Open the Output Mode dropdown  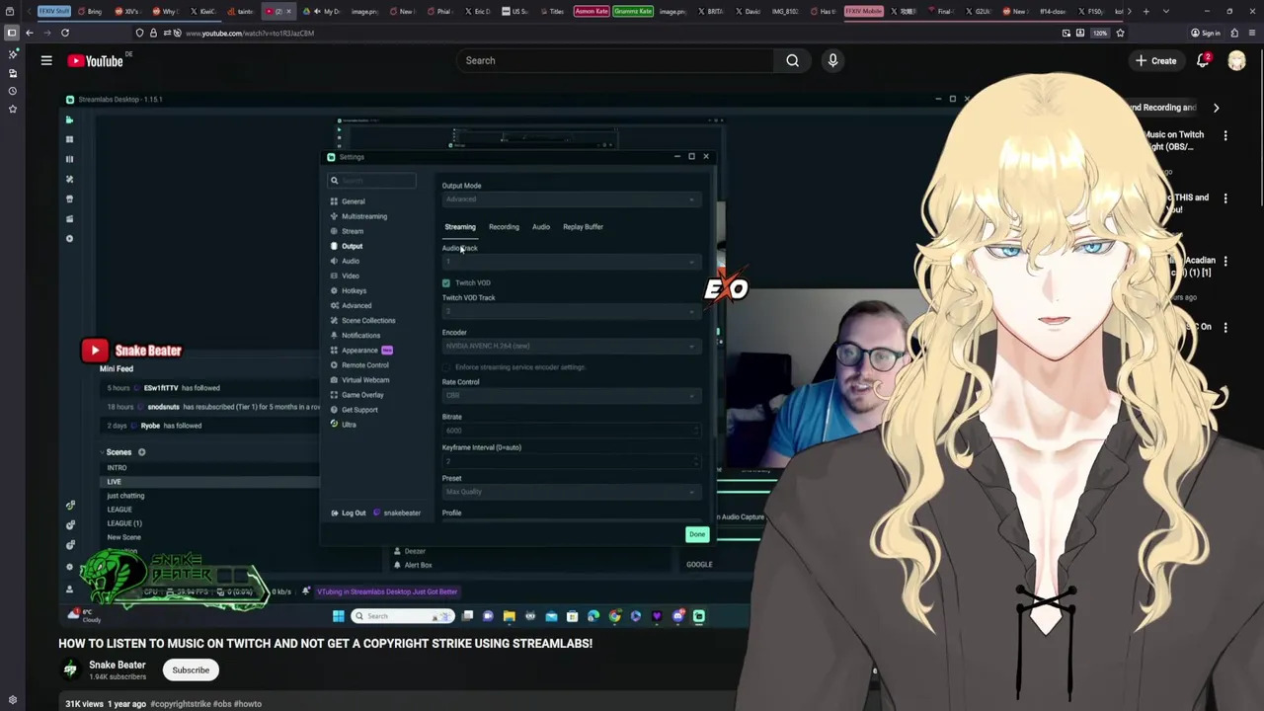[x=570, y=199]
